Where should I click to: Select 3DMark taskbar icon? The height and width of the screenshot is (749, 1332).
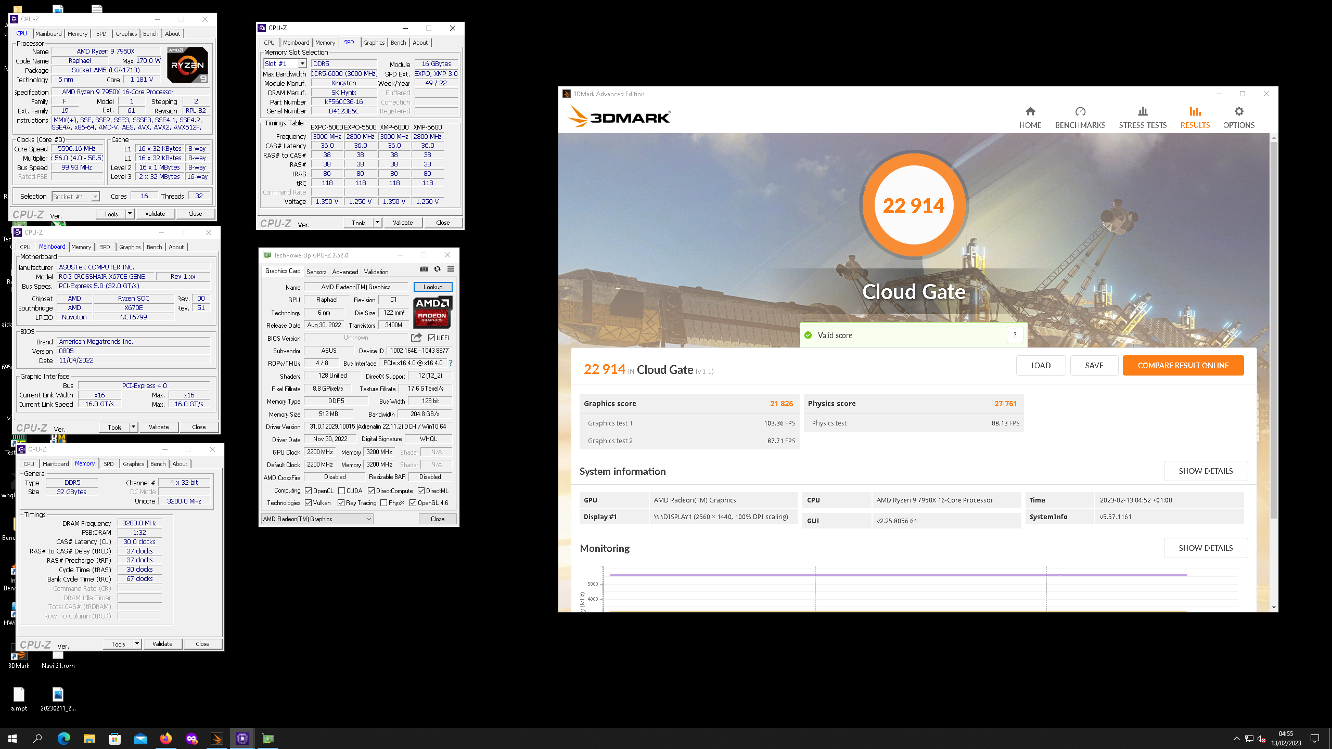pos(216,739)
